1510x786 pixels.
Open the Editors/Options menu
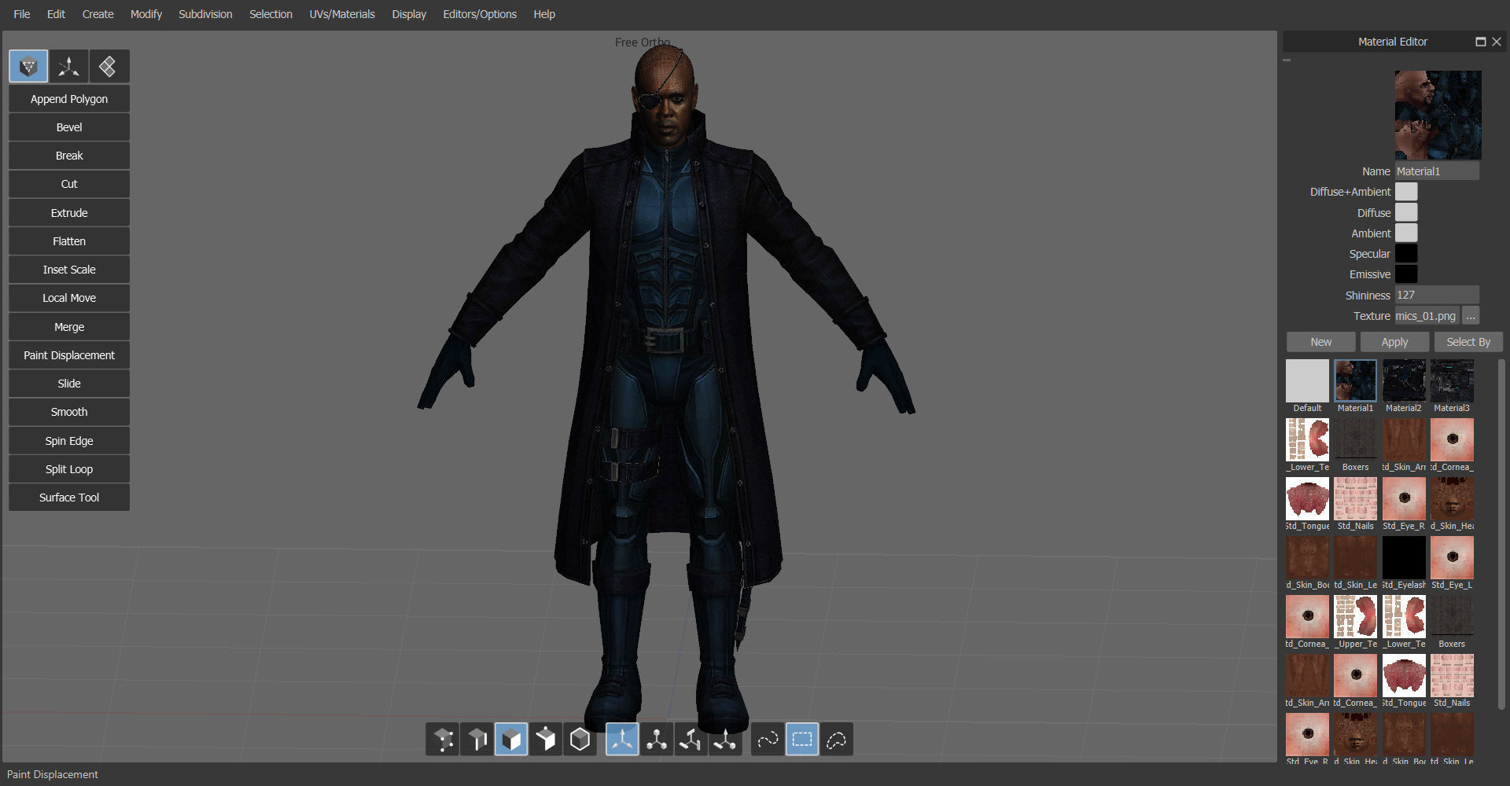click(x=480, y=14)
